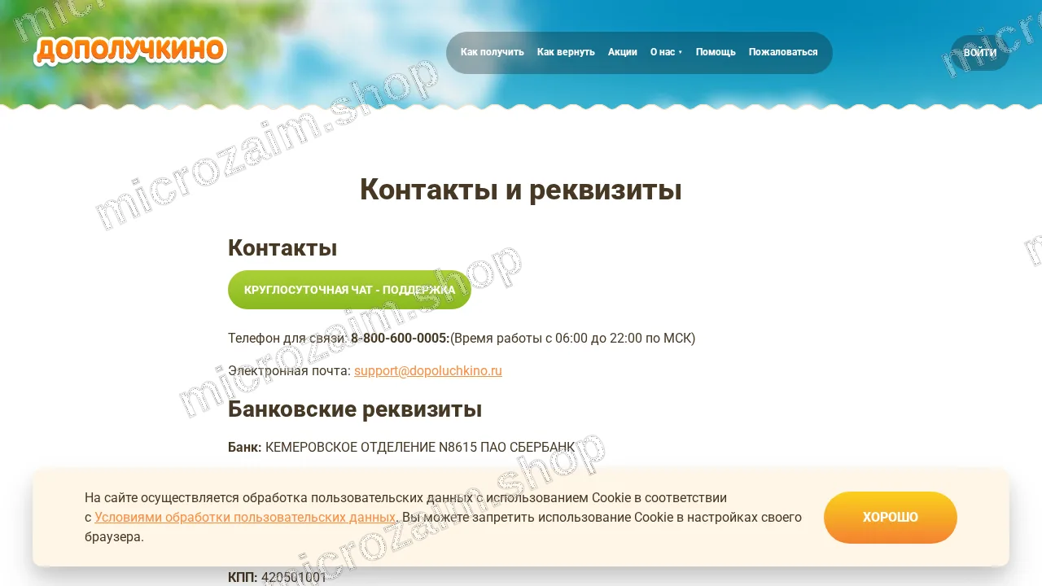Viewport: 1042px width, 586px height.
Task: Open the Помощь menu item
Action: [x=716, y=52]
